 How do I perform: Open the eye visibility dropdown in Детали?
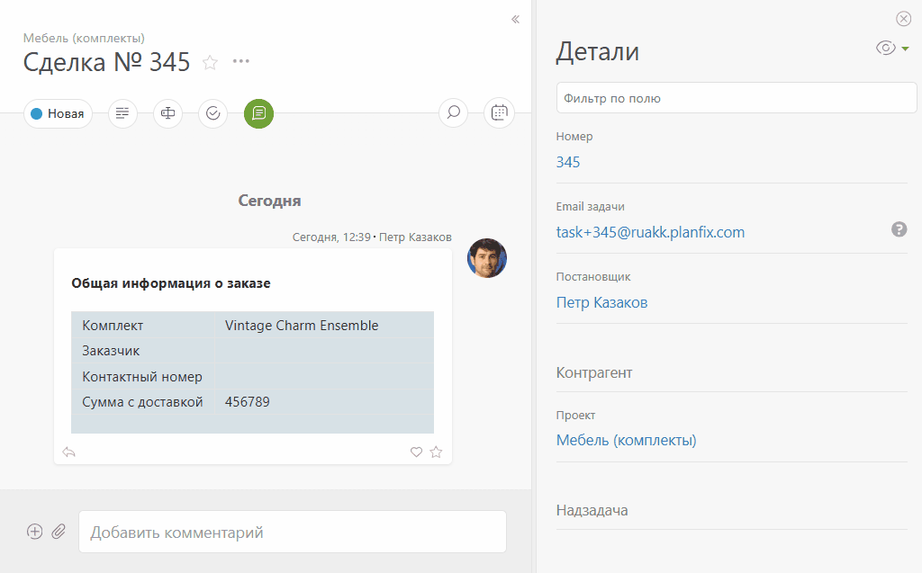click(x=891, y=49)
